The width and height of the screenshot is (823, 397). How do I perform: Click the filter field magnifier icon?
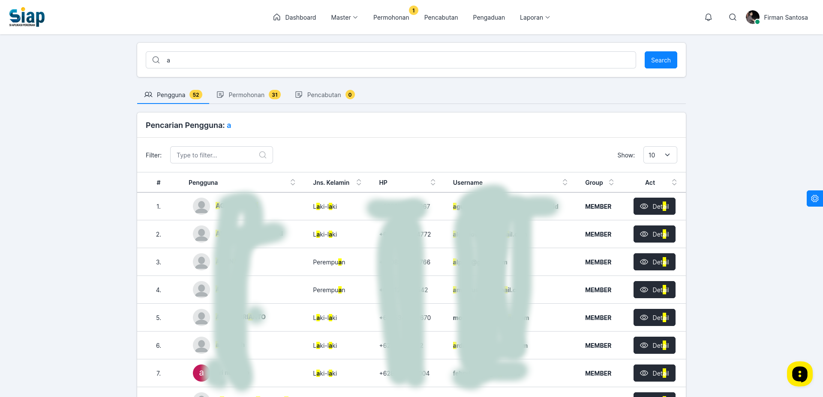263,155
